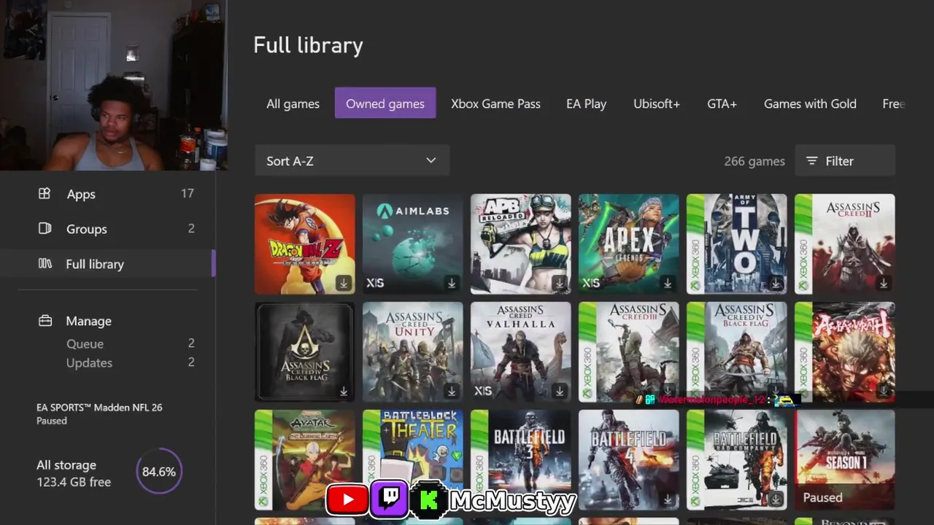
Task: Click the download icon on Assassin's Creed Unity tile
Action: pos(452,391)
